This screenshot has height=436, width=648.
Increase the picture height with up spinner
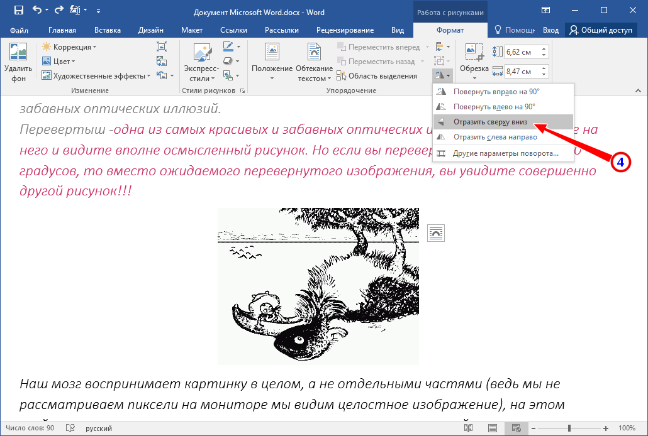point(544,49)
